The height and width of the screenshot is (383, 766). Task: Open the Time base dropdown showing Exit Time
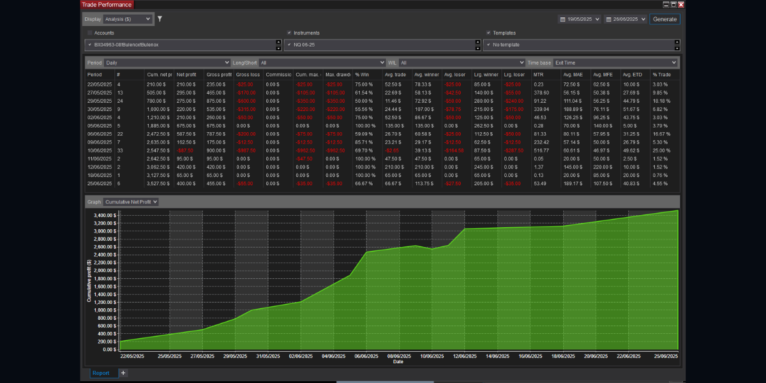coord(615,63)
